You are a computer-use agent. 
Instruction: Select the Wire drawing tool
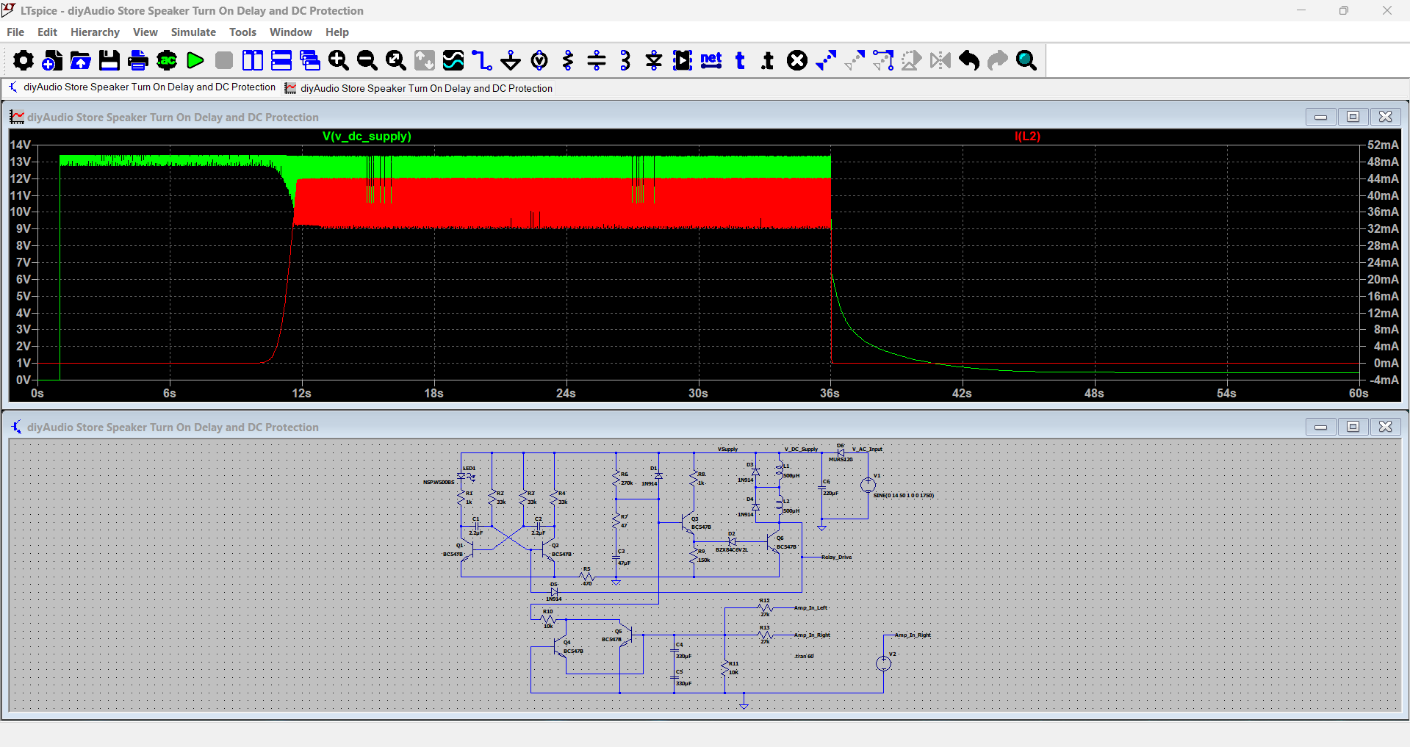click(482, 60)
